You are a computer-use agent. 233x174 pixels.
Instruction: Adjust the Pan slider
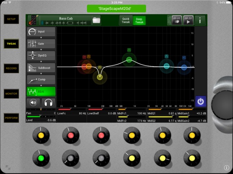coord(41,109)
